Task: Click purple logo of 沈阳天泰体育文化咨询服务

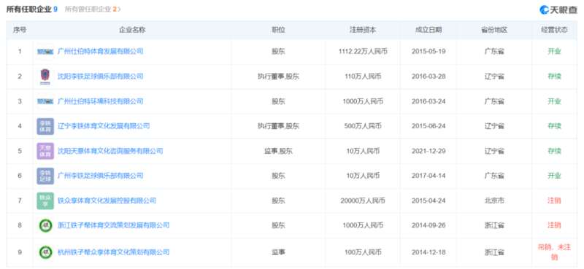Action: click(x=45, y=151)
